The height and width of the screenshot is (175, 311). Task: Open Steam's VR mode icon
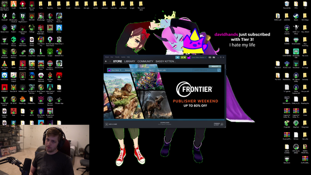pos(210,57)
